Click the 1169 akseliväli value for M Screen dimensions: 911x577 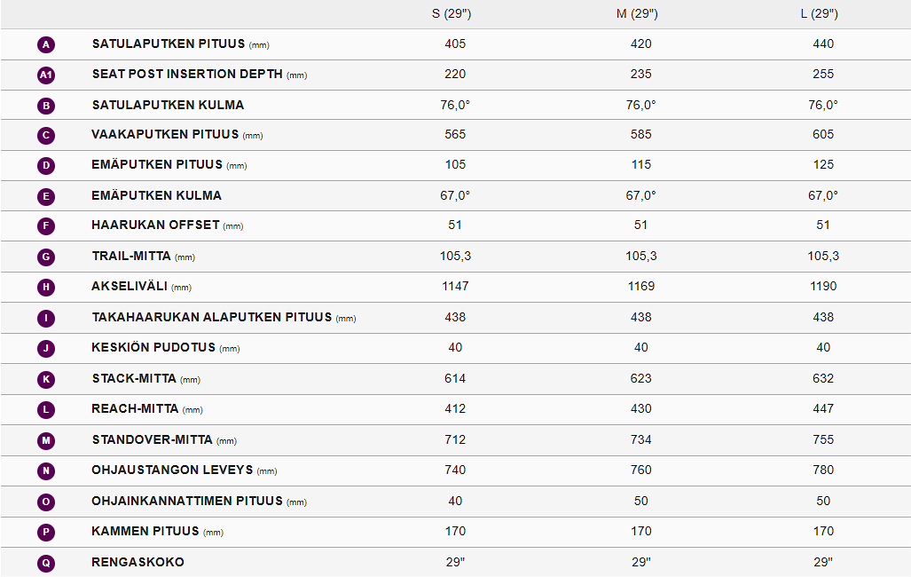click(640, 287)
